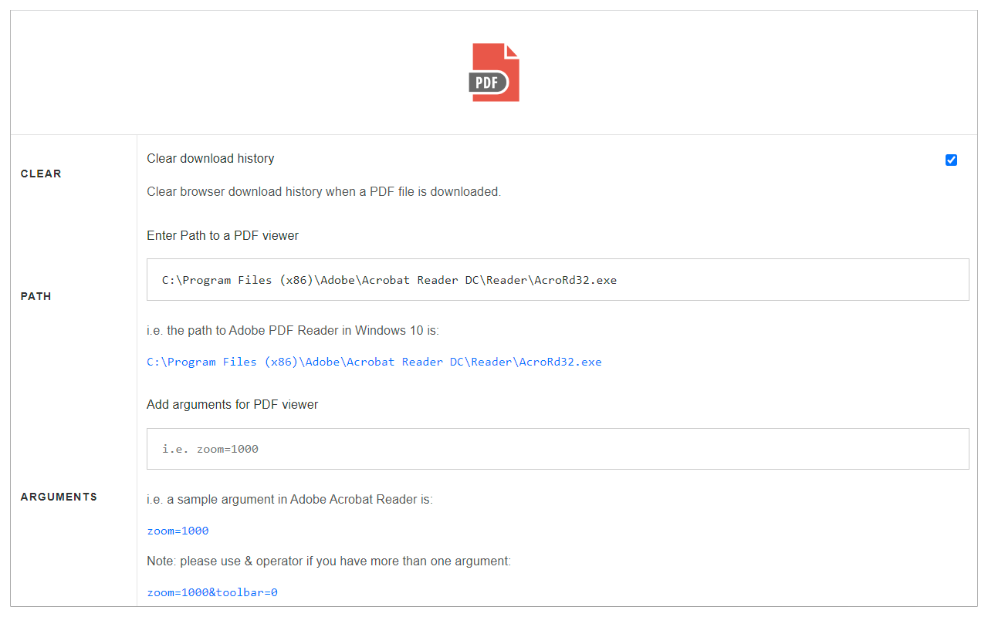Click the zoom=1000 sample argument link
988x617 pixels.
[178, 531]
